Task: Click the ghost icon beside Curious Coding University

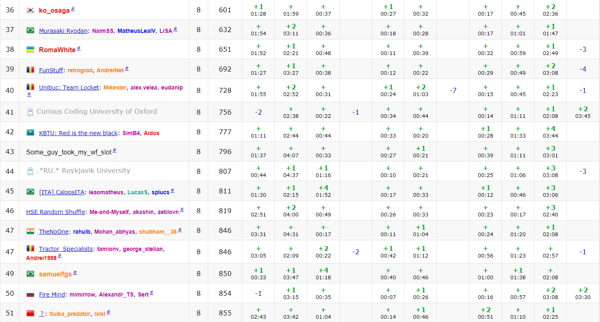Action: click(30, 112)
